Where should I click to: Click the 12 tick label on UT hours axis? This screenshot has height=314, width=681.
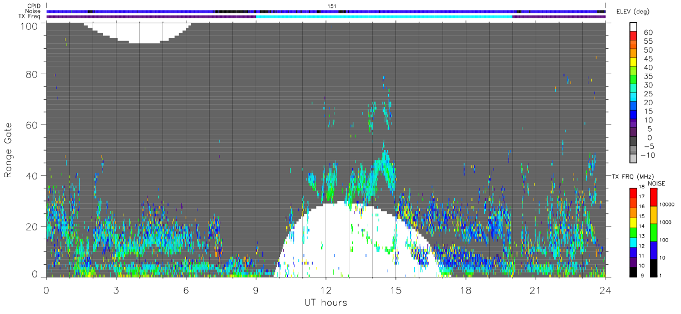pyautogui.click(x=326, y=290)
